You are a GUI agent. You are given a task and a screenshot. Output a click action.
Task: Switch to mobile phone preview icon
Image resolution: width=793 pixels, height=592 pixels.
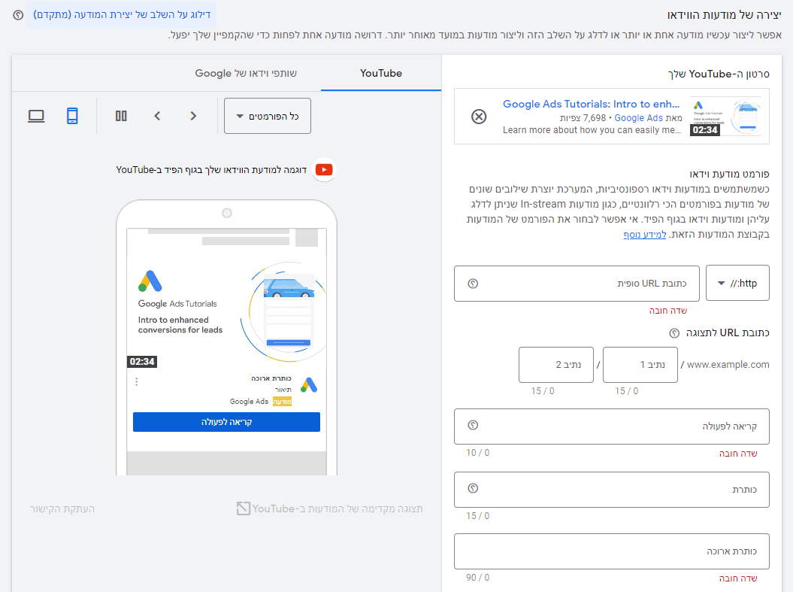pyautogui.click(x=72, y=116)
